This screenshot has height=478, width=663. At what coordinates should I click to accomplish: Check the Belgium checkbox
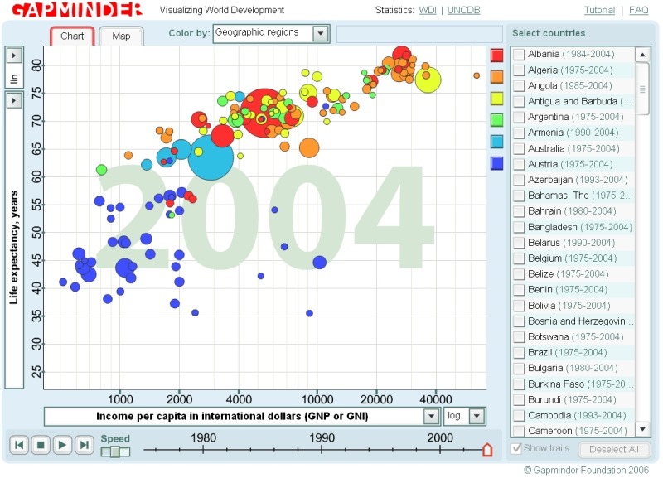519,258
